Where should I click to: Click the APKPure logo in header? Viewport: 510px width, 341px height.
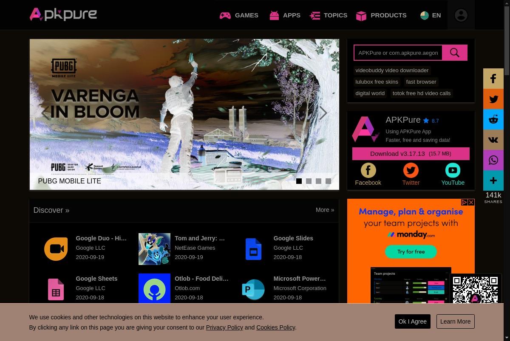[x=63, y=14]
